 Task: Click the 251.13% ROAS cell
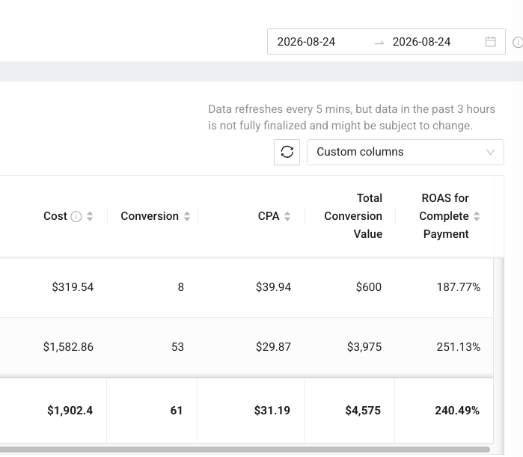coord(459,347)
